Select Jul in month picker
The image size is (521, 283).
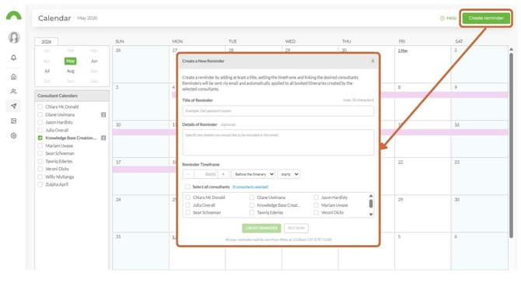coord(47,71)
